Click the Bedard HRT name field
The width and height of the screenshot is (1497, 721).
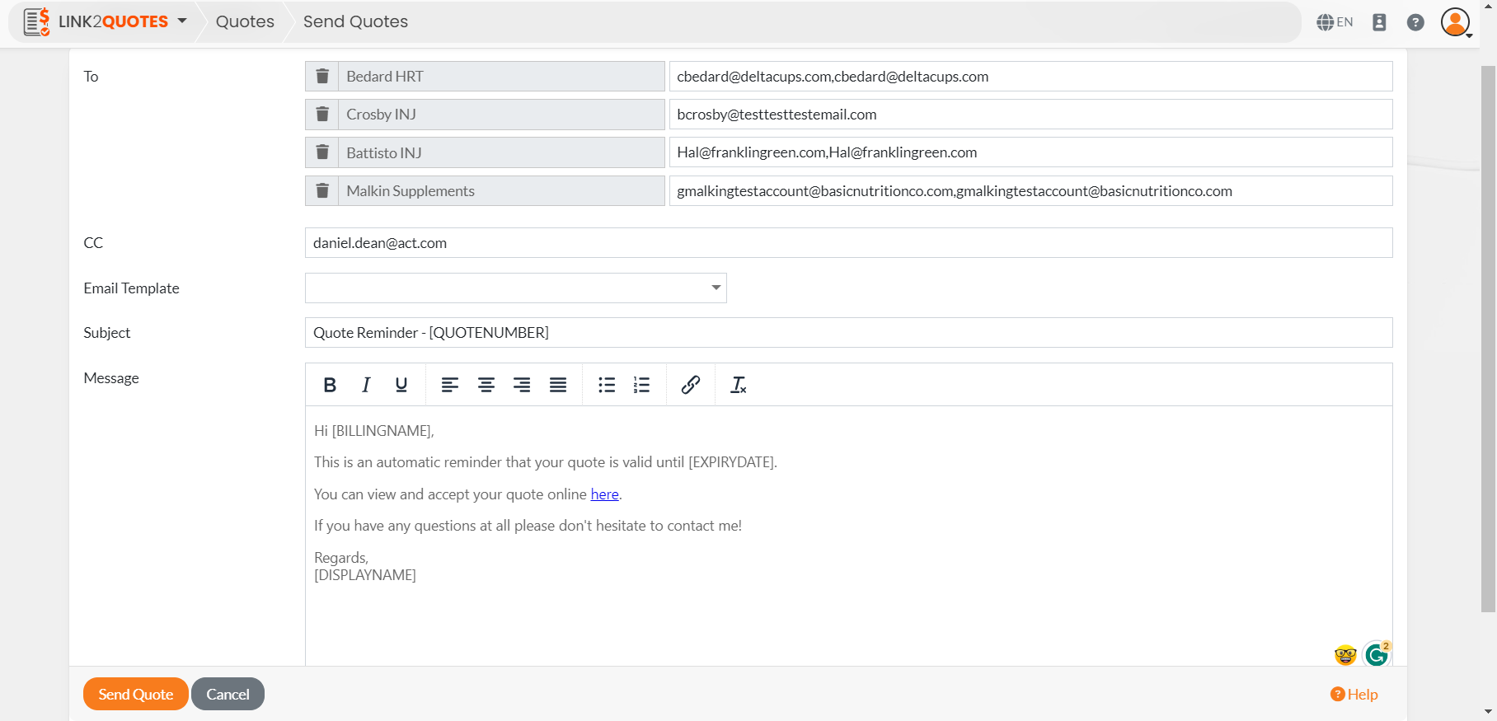click(501, 77)
